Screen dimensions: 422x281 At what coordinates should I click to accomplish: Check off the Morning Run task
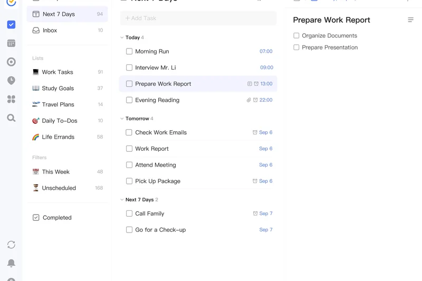tap(129, 52)
